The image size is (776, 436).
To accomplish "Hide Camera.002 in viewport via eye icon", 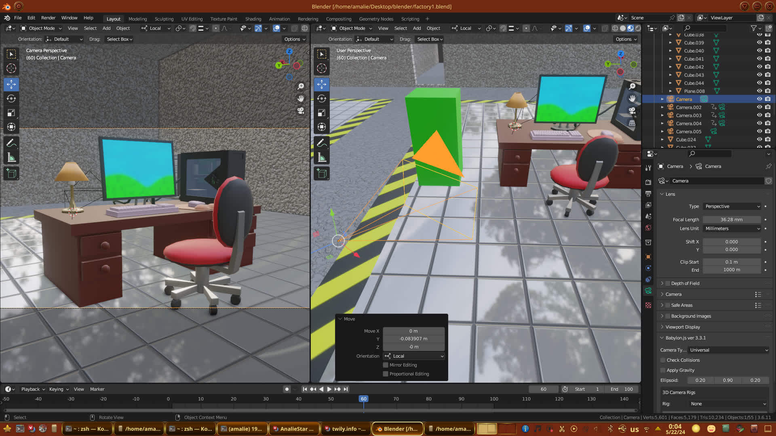I will (x=759, y=107).
